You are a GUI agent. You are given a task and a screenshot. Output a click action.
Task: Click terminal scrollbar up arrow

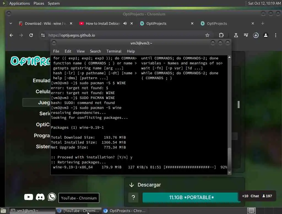click(229, 57)
